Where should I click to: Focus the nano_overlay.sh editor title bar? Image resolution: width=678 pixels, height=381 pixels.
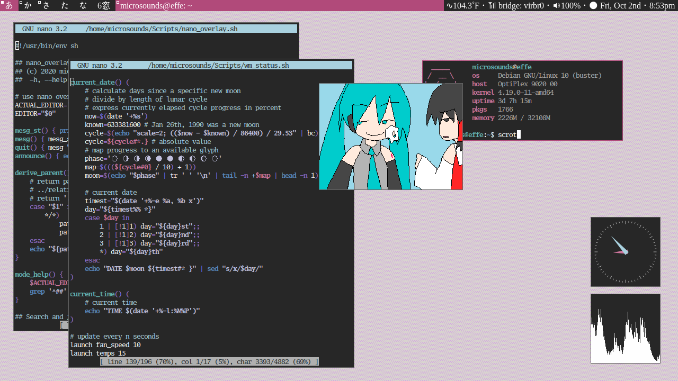156,29
